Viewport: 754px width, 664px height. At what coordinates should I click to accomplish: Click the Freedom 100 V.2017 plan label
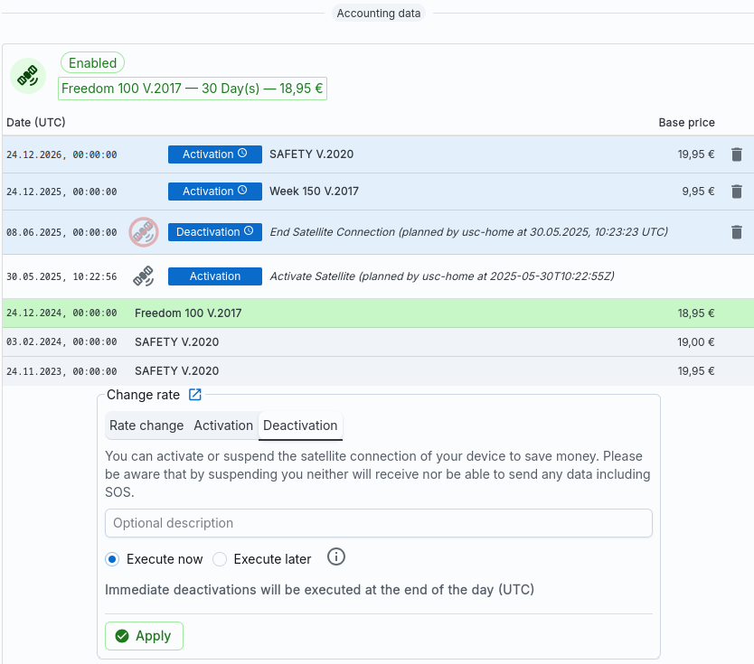[x=193, y=89]
